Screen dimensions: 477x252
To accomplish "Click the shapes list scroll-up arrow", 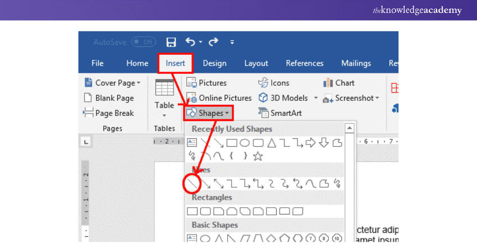I will click(x=350, y=128).
